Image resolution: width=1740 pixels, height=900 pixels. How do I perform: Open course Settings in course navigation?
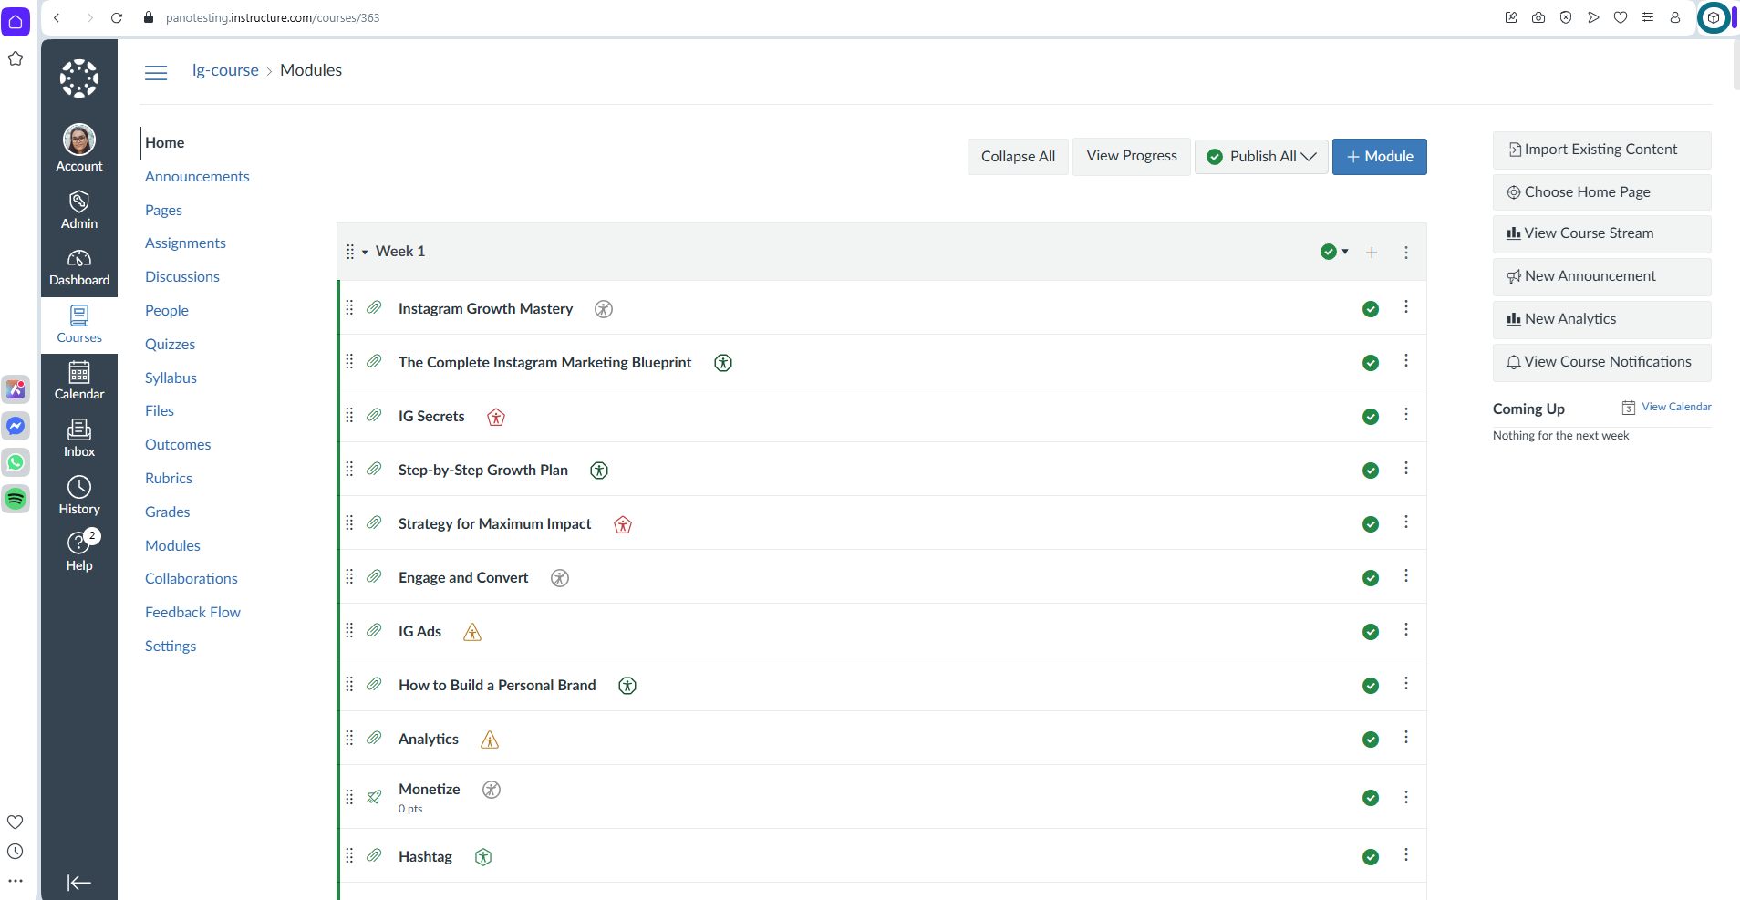pos(171,647)
